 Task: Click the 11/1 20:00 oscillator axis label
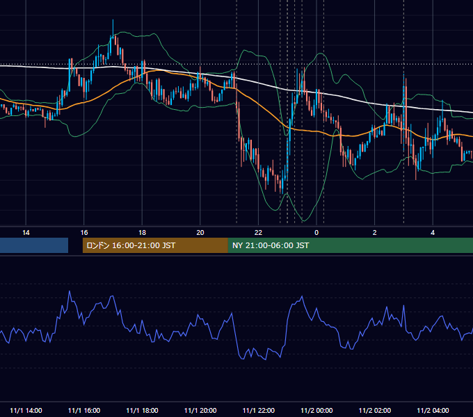tap(200, 410)
